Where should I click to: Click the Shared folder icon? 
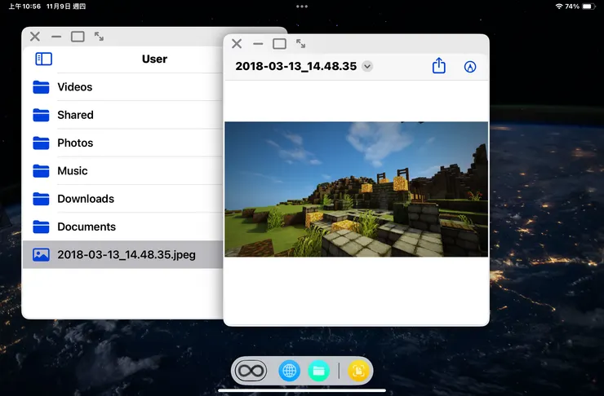(x=41, y=115)
